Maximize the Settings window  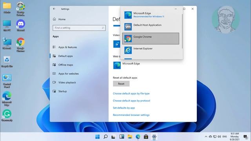(x=184, y=9)
